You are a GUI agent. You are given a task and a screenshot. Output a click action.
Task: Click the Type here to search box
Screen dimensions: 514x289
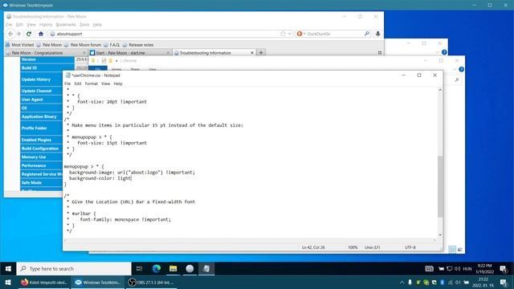click(x=74, y=269)
